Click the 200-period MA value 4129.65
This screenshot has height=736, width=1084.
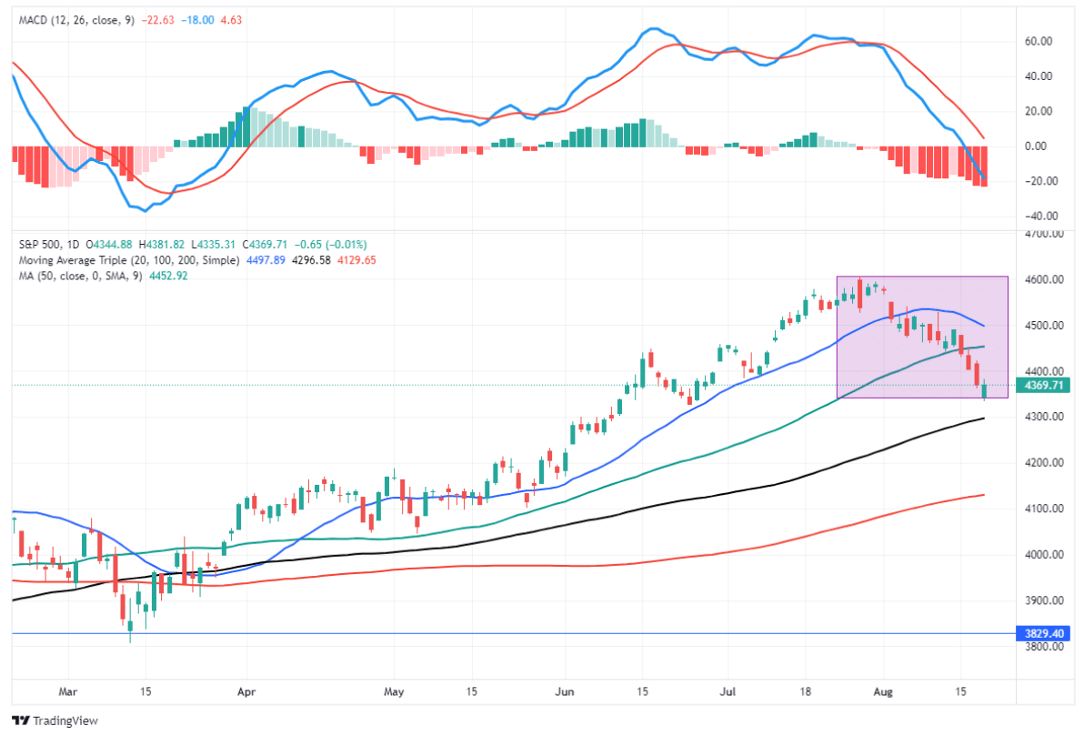356,260
